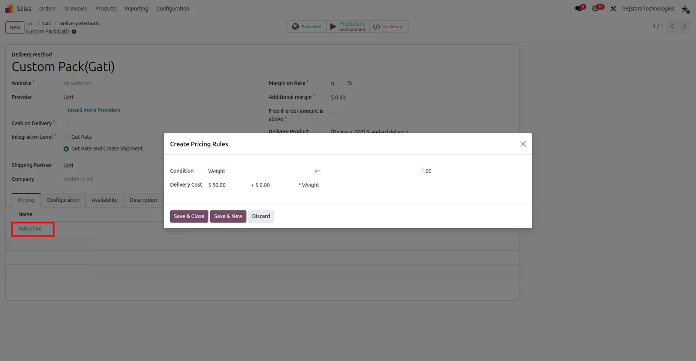This screenshot has width=696, height=361.
Task: Open the Condition Weight variable dropdown
Action: [x=258, y=171]
